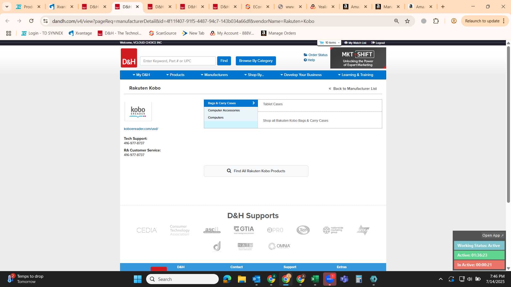Screen dimensions: 511x287
Task: Select Computer Accessories category
Action: click(231, 110)
